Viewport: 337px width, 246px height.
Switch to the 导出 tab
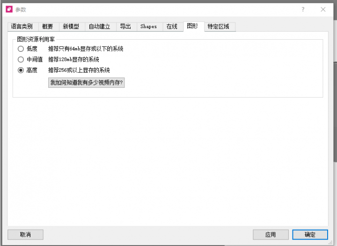click(125, 27)
